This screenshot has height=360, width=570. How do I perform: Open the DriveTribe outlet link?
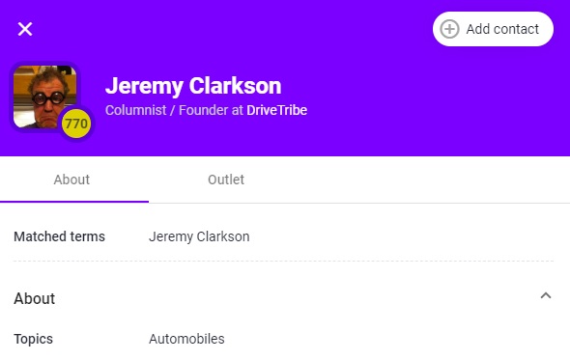point(276,110)
